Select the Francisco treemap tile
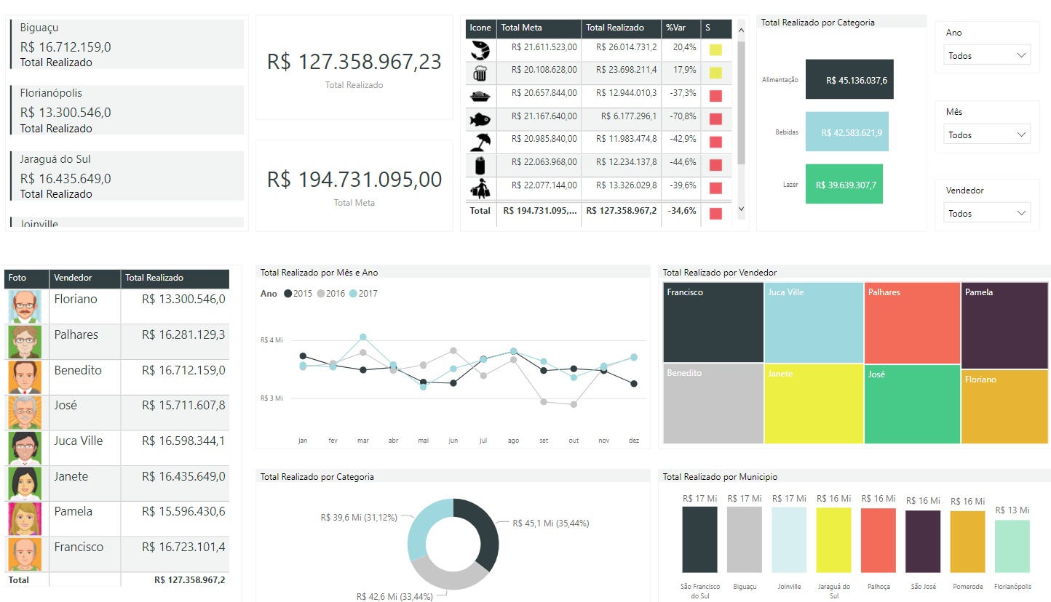This screenshot has height=602, width=1051. [713, 323]
